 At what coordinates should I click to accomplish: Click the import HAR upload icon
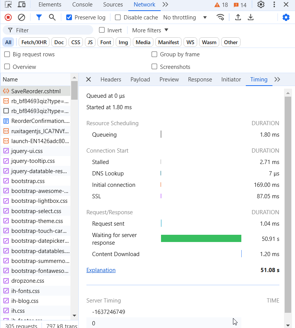point(238,18)
